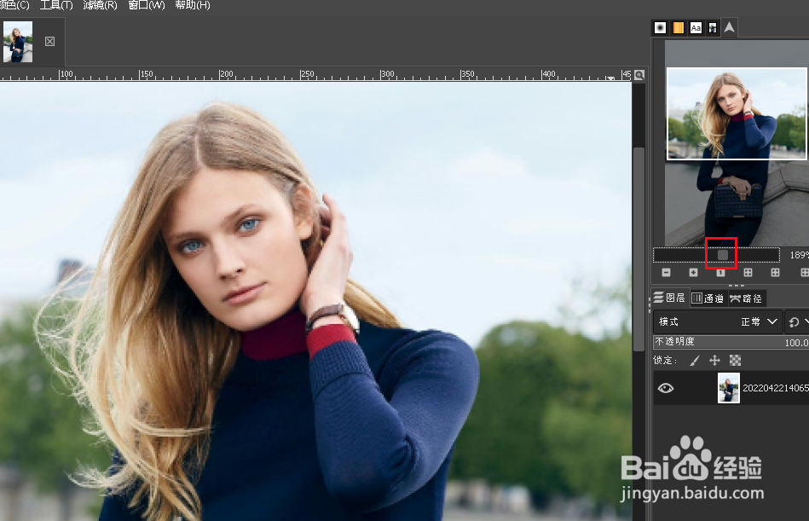Click the navigation zoom out icon
This screenshot has height=521, width=809.
coord(666,272)
